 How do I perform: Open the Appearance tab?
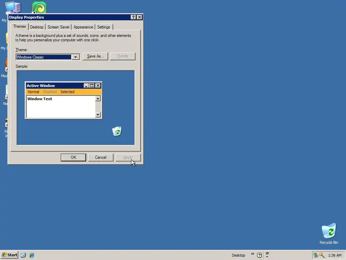pyautogui.click(x=83, y=27)
